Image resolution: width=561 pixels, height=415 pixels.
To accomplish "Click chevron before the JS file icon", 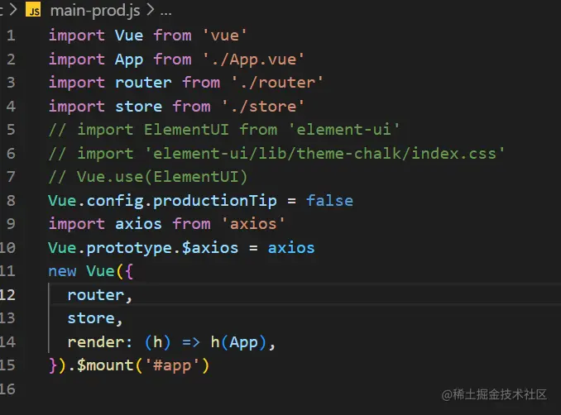I will pos(13,11).
